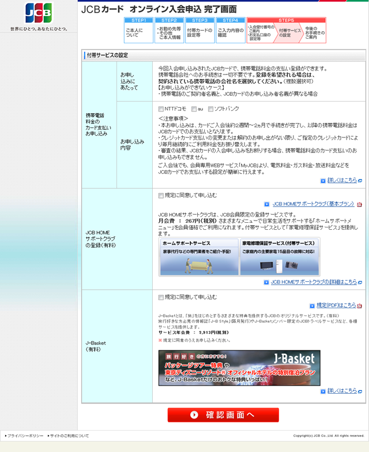Click サービス年会費 2,913円(税別) text
The image size is (369, 452).
[194, 333]
